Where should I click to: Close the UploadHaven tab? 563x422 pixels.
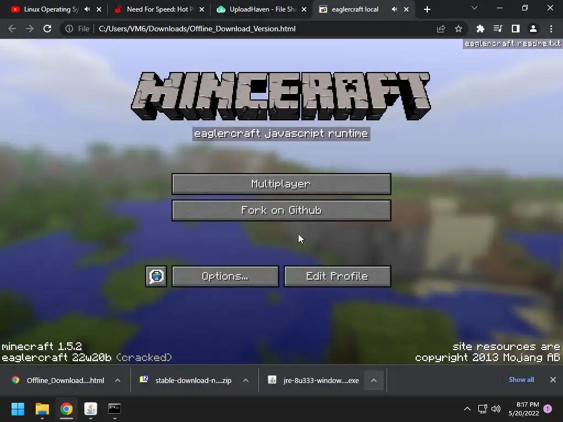(x=304, y=10)
